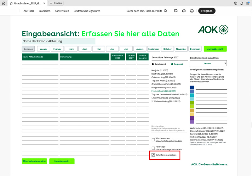Enable Wochenenden als Arbeitstage behandeln
The width and height of the screenshot is (252, 176).
point(153,140)
